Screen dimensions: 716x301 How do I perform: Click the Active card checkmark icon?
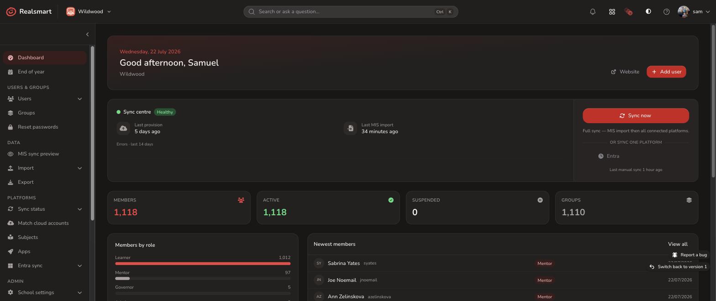pyautogui.click(x=391, y=200)
